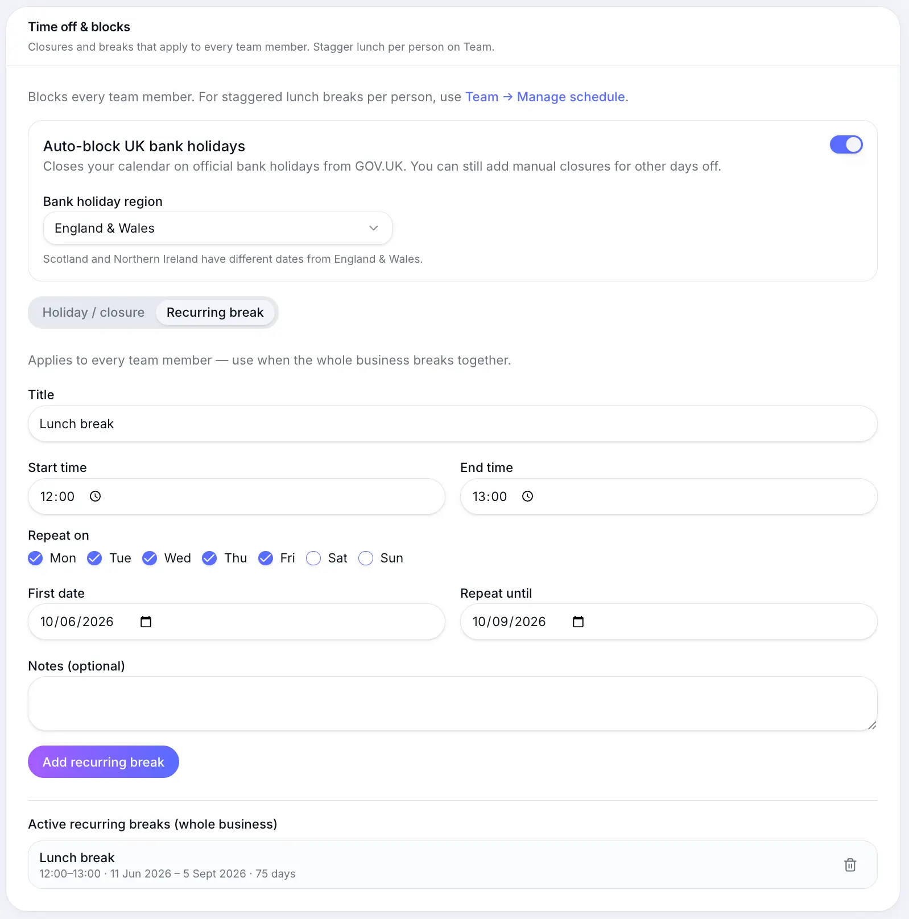
Task: Open the Repeat until calendar picker
Action: point(579,622)
